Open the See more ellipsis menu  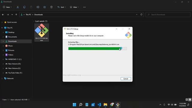point(84,7)
